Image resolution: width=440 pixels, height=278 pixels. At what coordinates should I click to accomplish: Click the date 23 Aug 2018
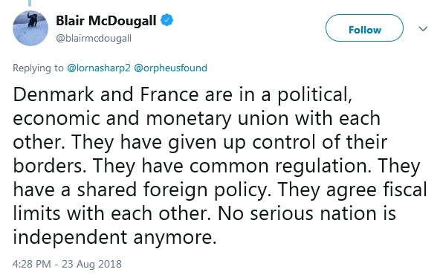pyautogui.click(x=91, y=264)
